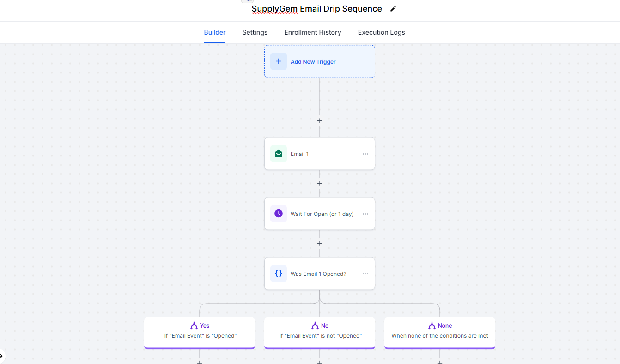Open the Enrollment History tab

313,32
